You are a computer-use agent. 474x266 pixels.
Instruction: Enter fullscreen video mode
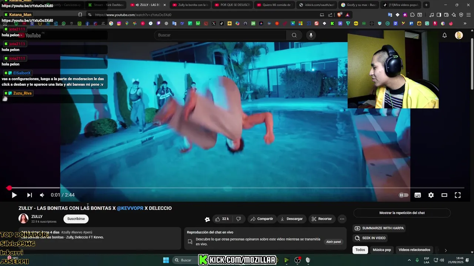tap(458, 195)
